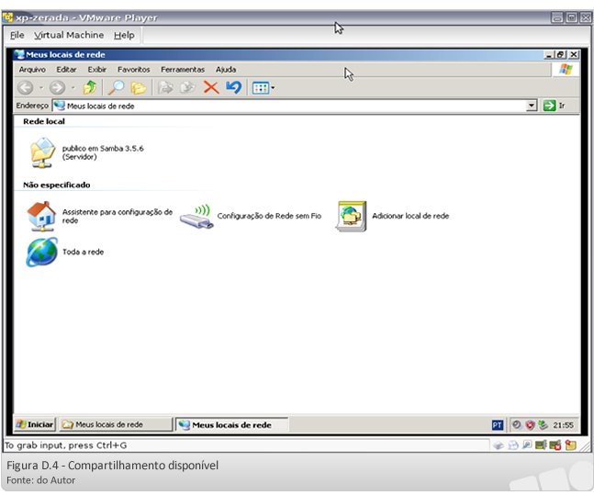Image resolution: width=594 pixels, height=495 pixels.
Task: Click the Move To toolbar icon
Action: point(165,87)
